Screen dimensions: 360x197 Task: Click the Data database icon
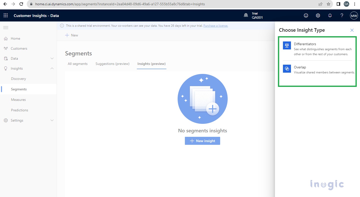(6, 58)
